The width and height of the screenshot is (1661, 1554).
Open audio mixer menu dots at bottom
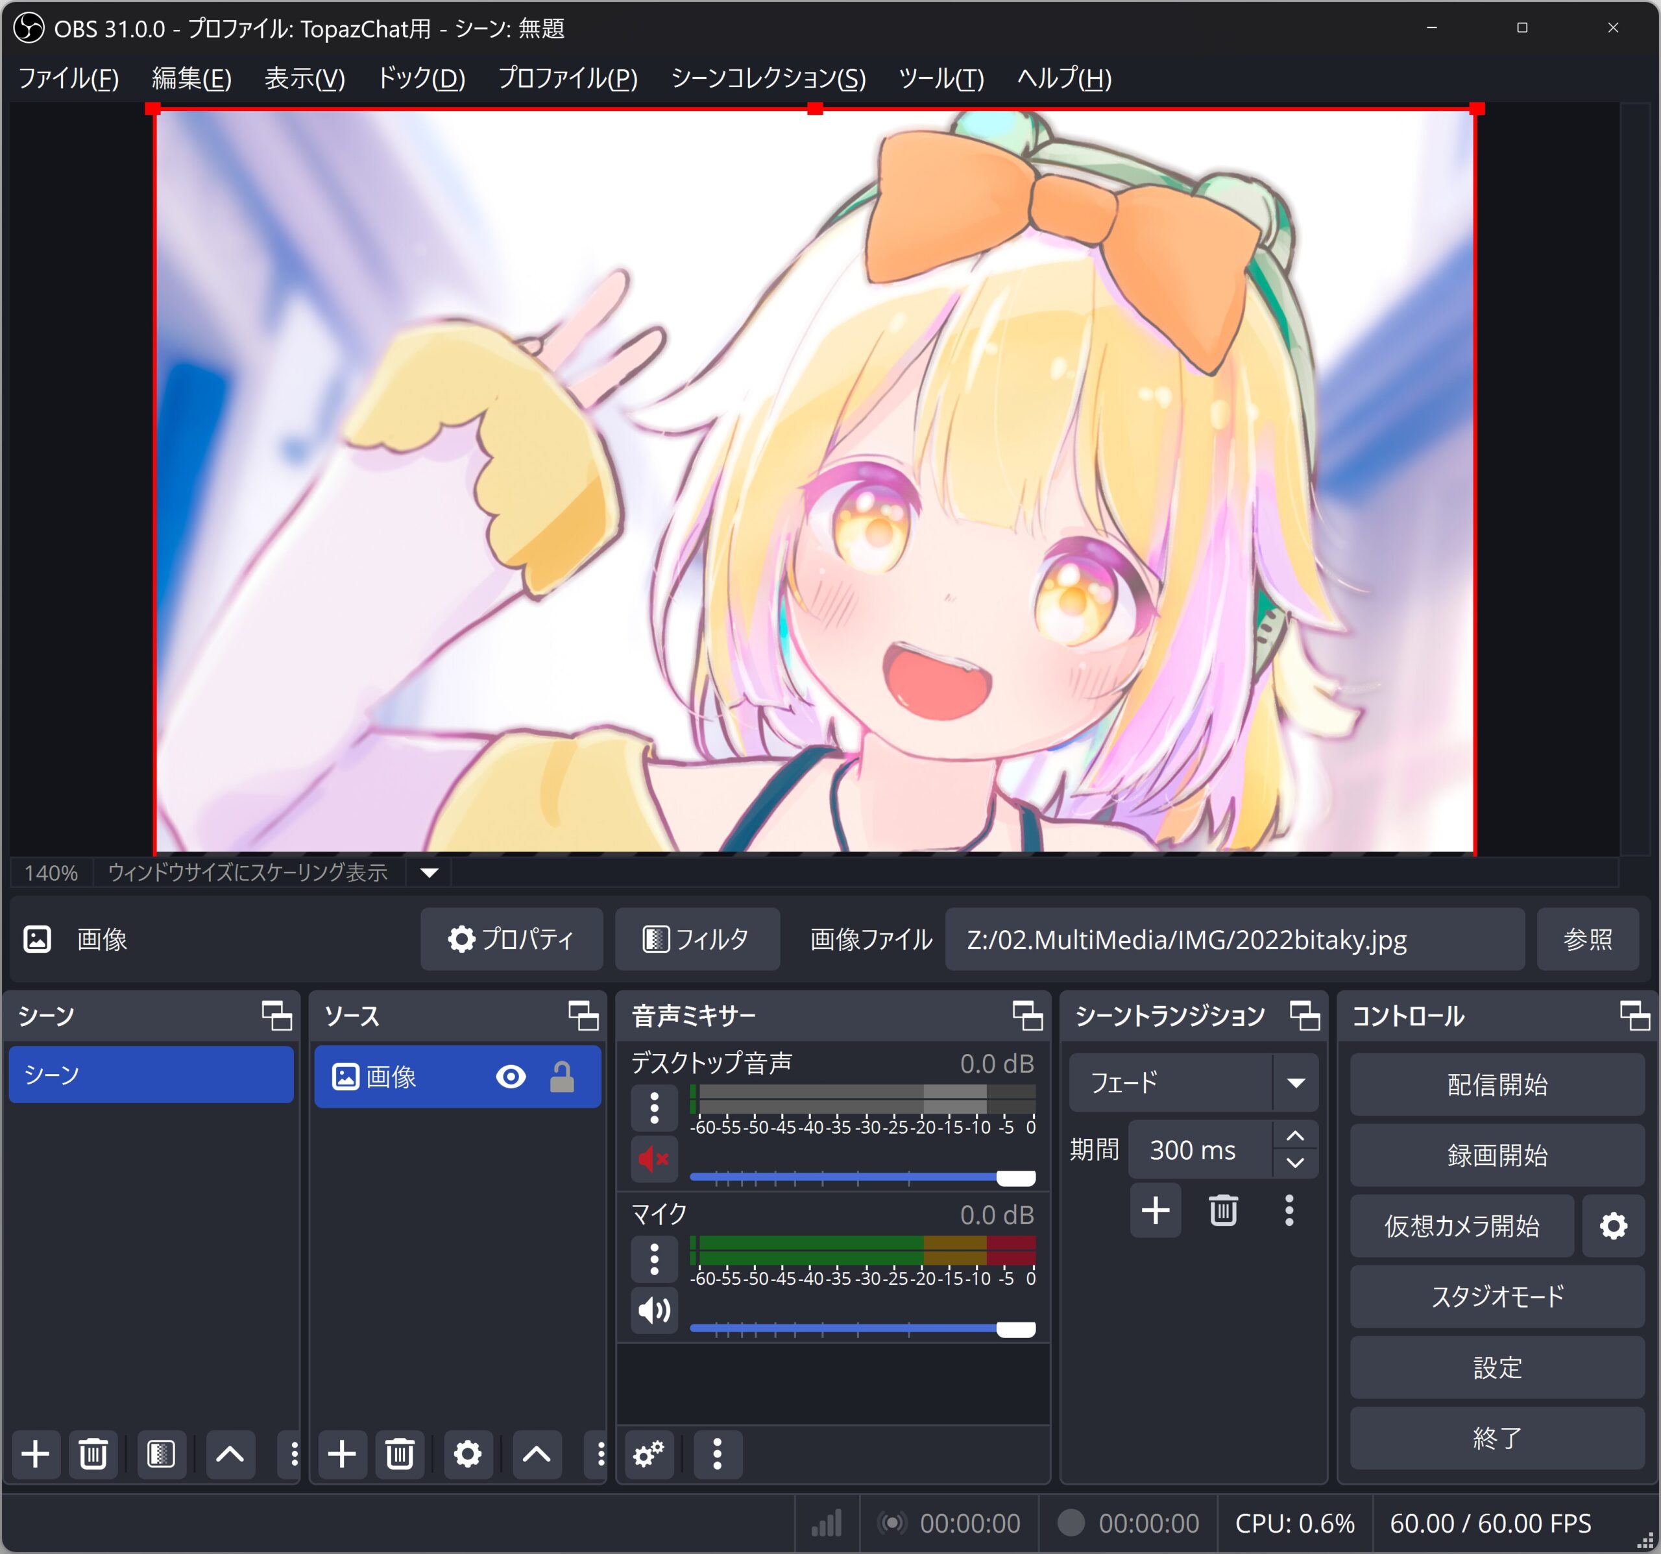(717, 1454)
